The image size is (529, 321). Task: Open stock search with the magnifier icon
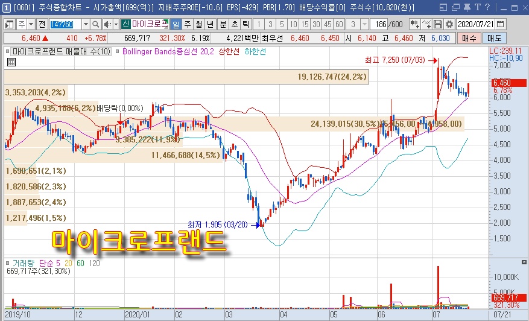96,24
